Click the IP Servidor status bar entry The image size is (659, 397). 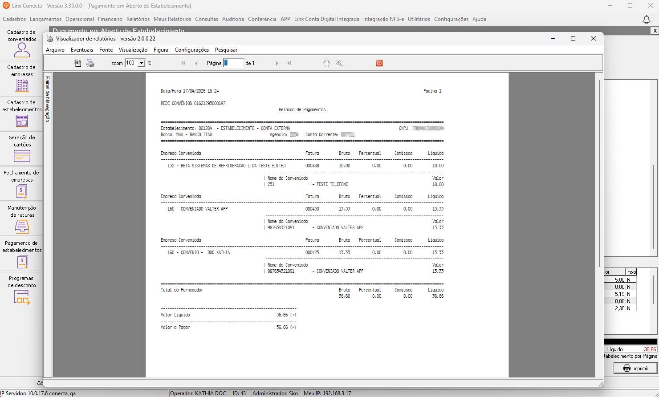38,393
